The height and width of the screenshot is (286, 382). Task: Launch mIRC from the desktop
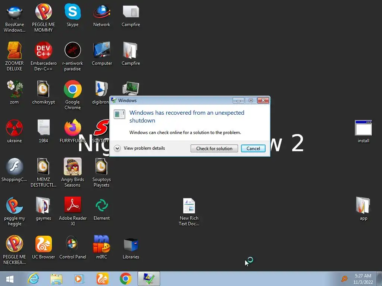[101, 247]
